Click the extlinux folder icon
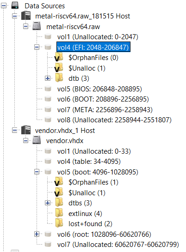The image size is (186, 252). click(59, 213)
